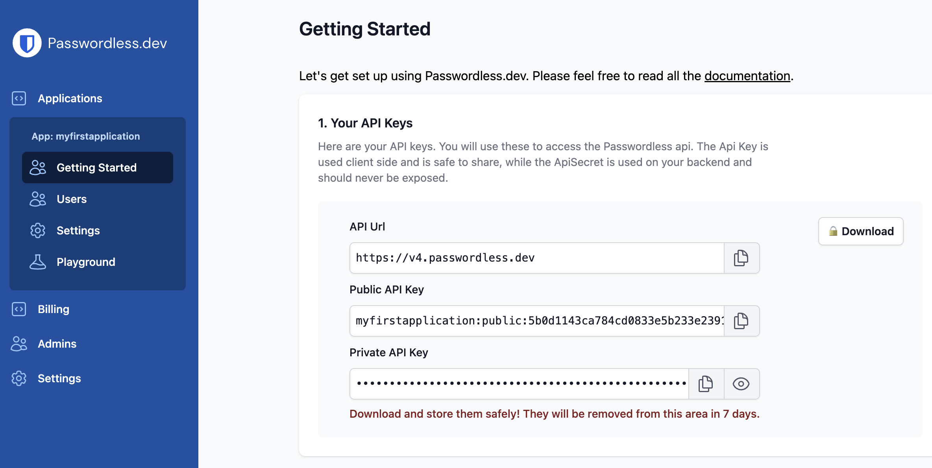This screenshot has width=932, height=468.
Task: Reveal the Private API Key with the eye toggle
Action: (x=741, y=384)
